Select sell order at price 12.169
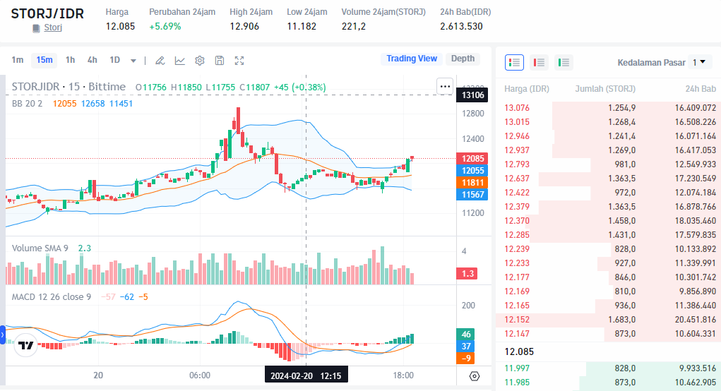The image size is (721, 391). pyautogui.click(x=608, y=291)
